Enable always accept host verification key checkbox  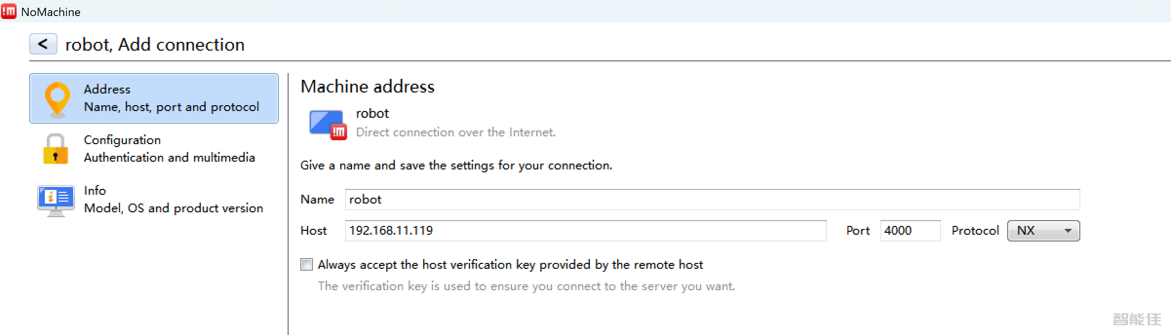click(307, 264)
